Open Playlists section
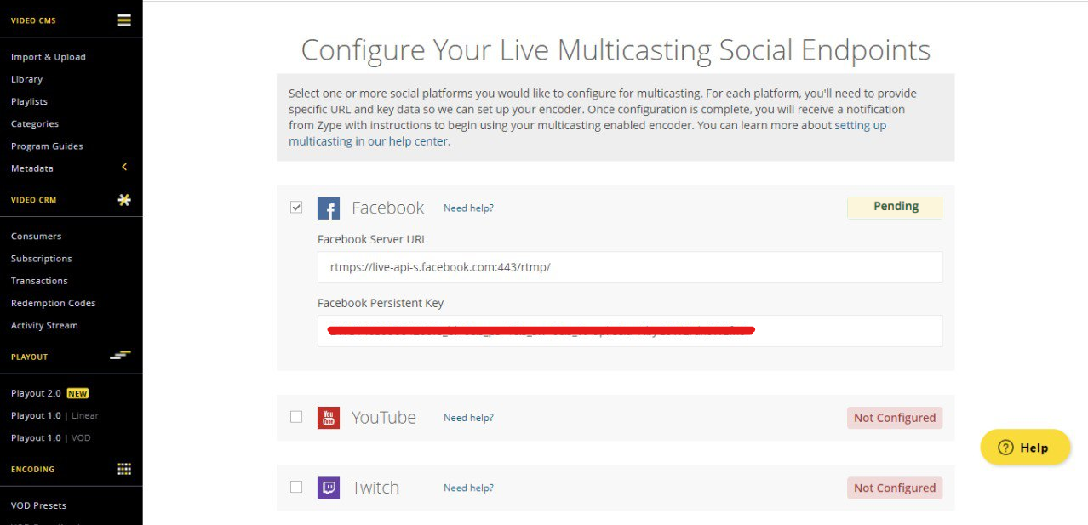Image resolution: width=1088 pixels, height=525 pixels. 29,101
